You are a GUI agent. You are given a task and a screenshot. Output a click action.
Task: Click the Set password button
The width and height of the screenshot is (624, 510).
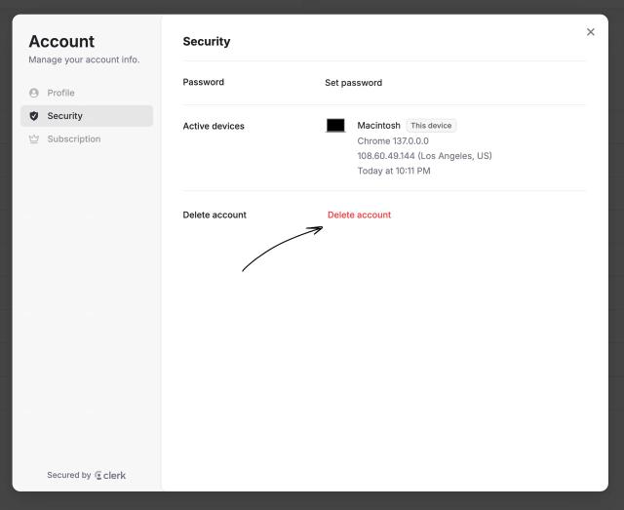pyautogui.click(x=353, y=83)
